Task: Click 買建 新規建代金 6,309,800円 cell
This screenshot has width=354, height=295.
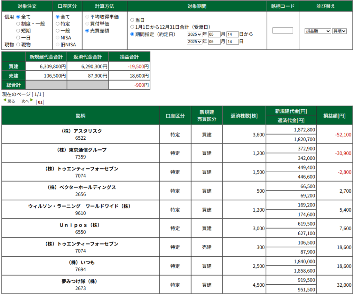Action: (x=46, y=66)
